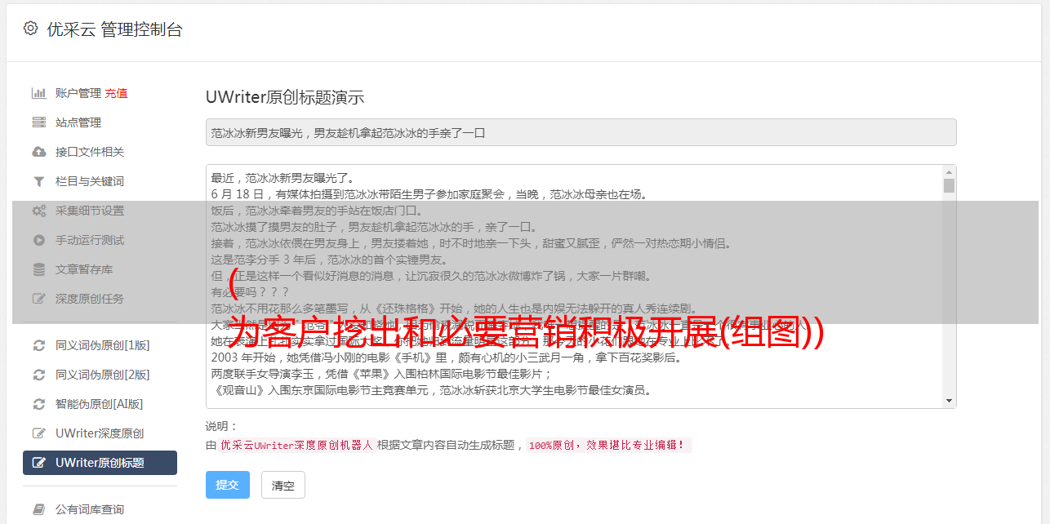Click the server icon for 站点管理

pos(38,122)
